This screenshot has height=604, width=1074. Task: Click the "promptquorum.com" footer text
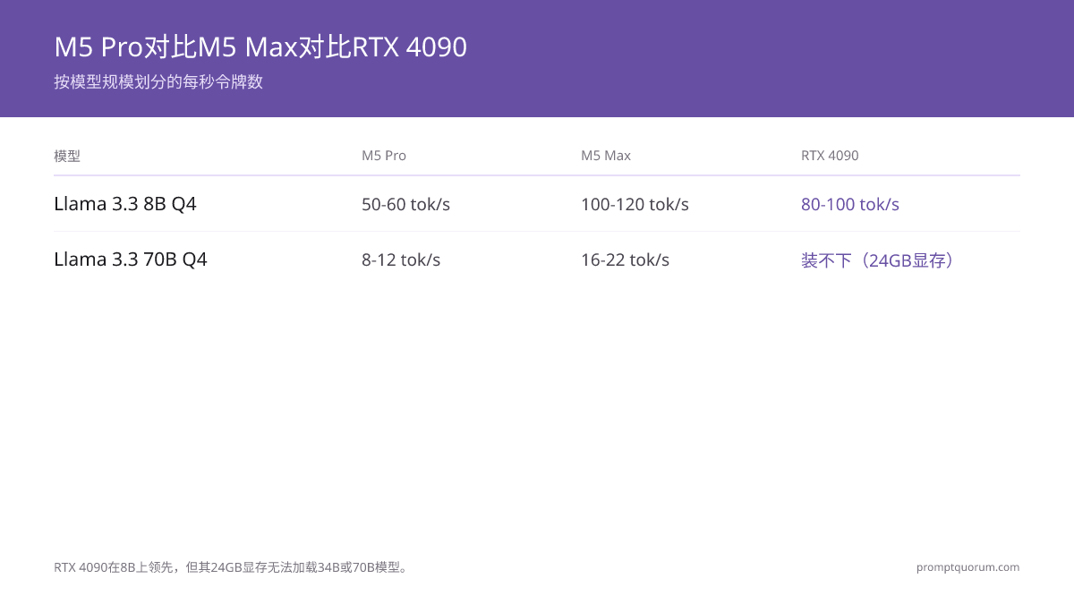tap(967, 567)
